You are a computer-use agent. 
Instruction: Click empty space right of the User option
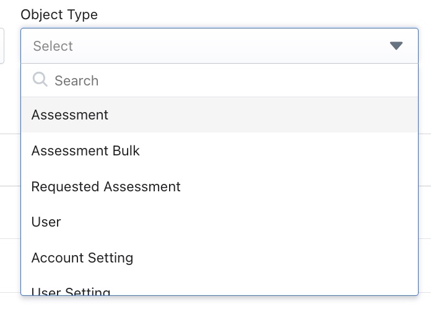pos(248,222)
